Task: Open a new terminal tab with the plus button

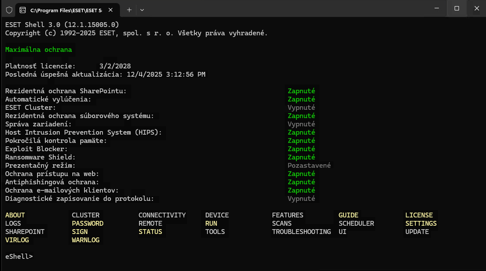Action: [129, 10]
